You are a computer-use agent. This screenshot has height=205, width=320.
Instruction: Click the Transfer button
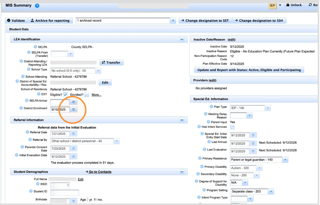coord(111,62)
